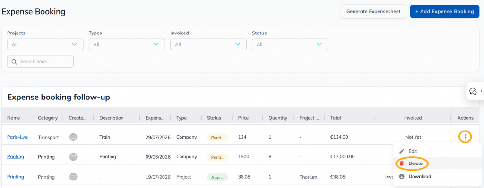Click the €38.08 total cell
This screenshot has height=188, width=484.
click(x=337, y=177)
